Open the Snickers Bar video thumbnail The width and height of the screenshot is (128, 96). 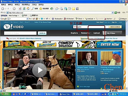(111, 58)
